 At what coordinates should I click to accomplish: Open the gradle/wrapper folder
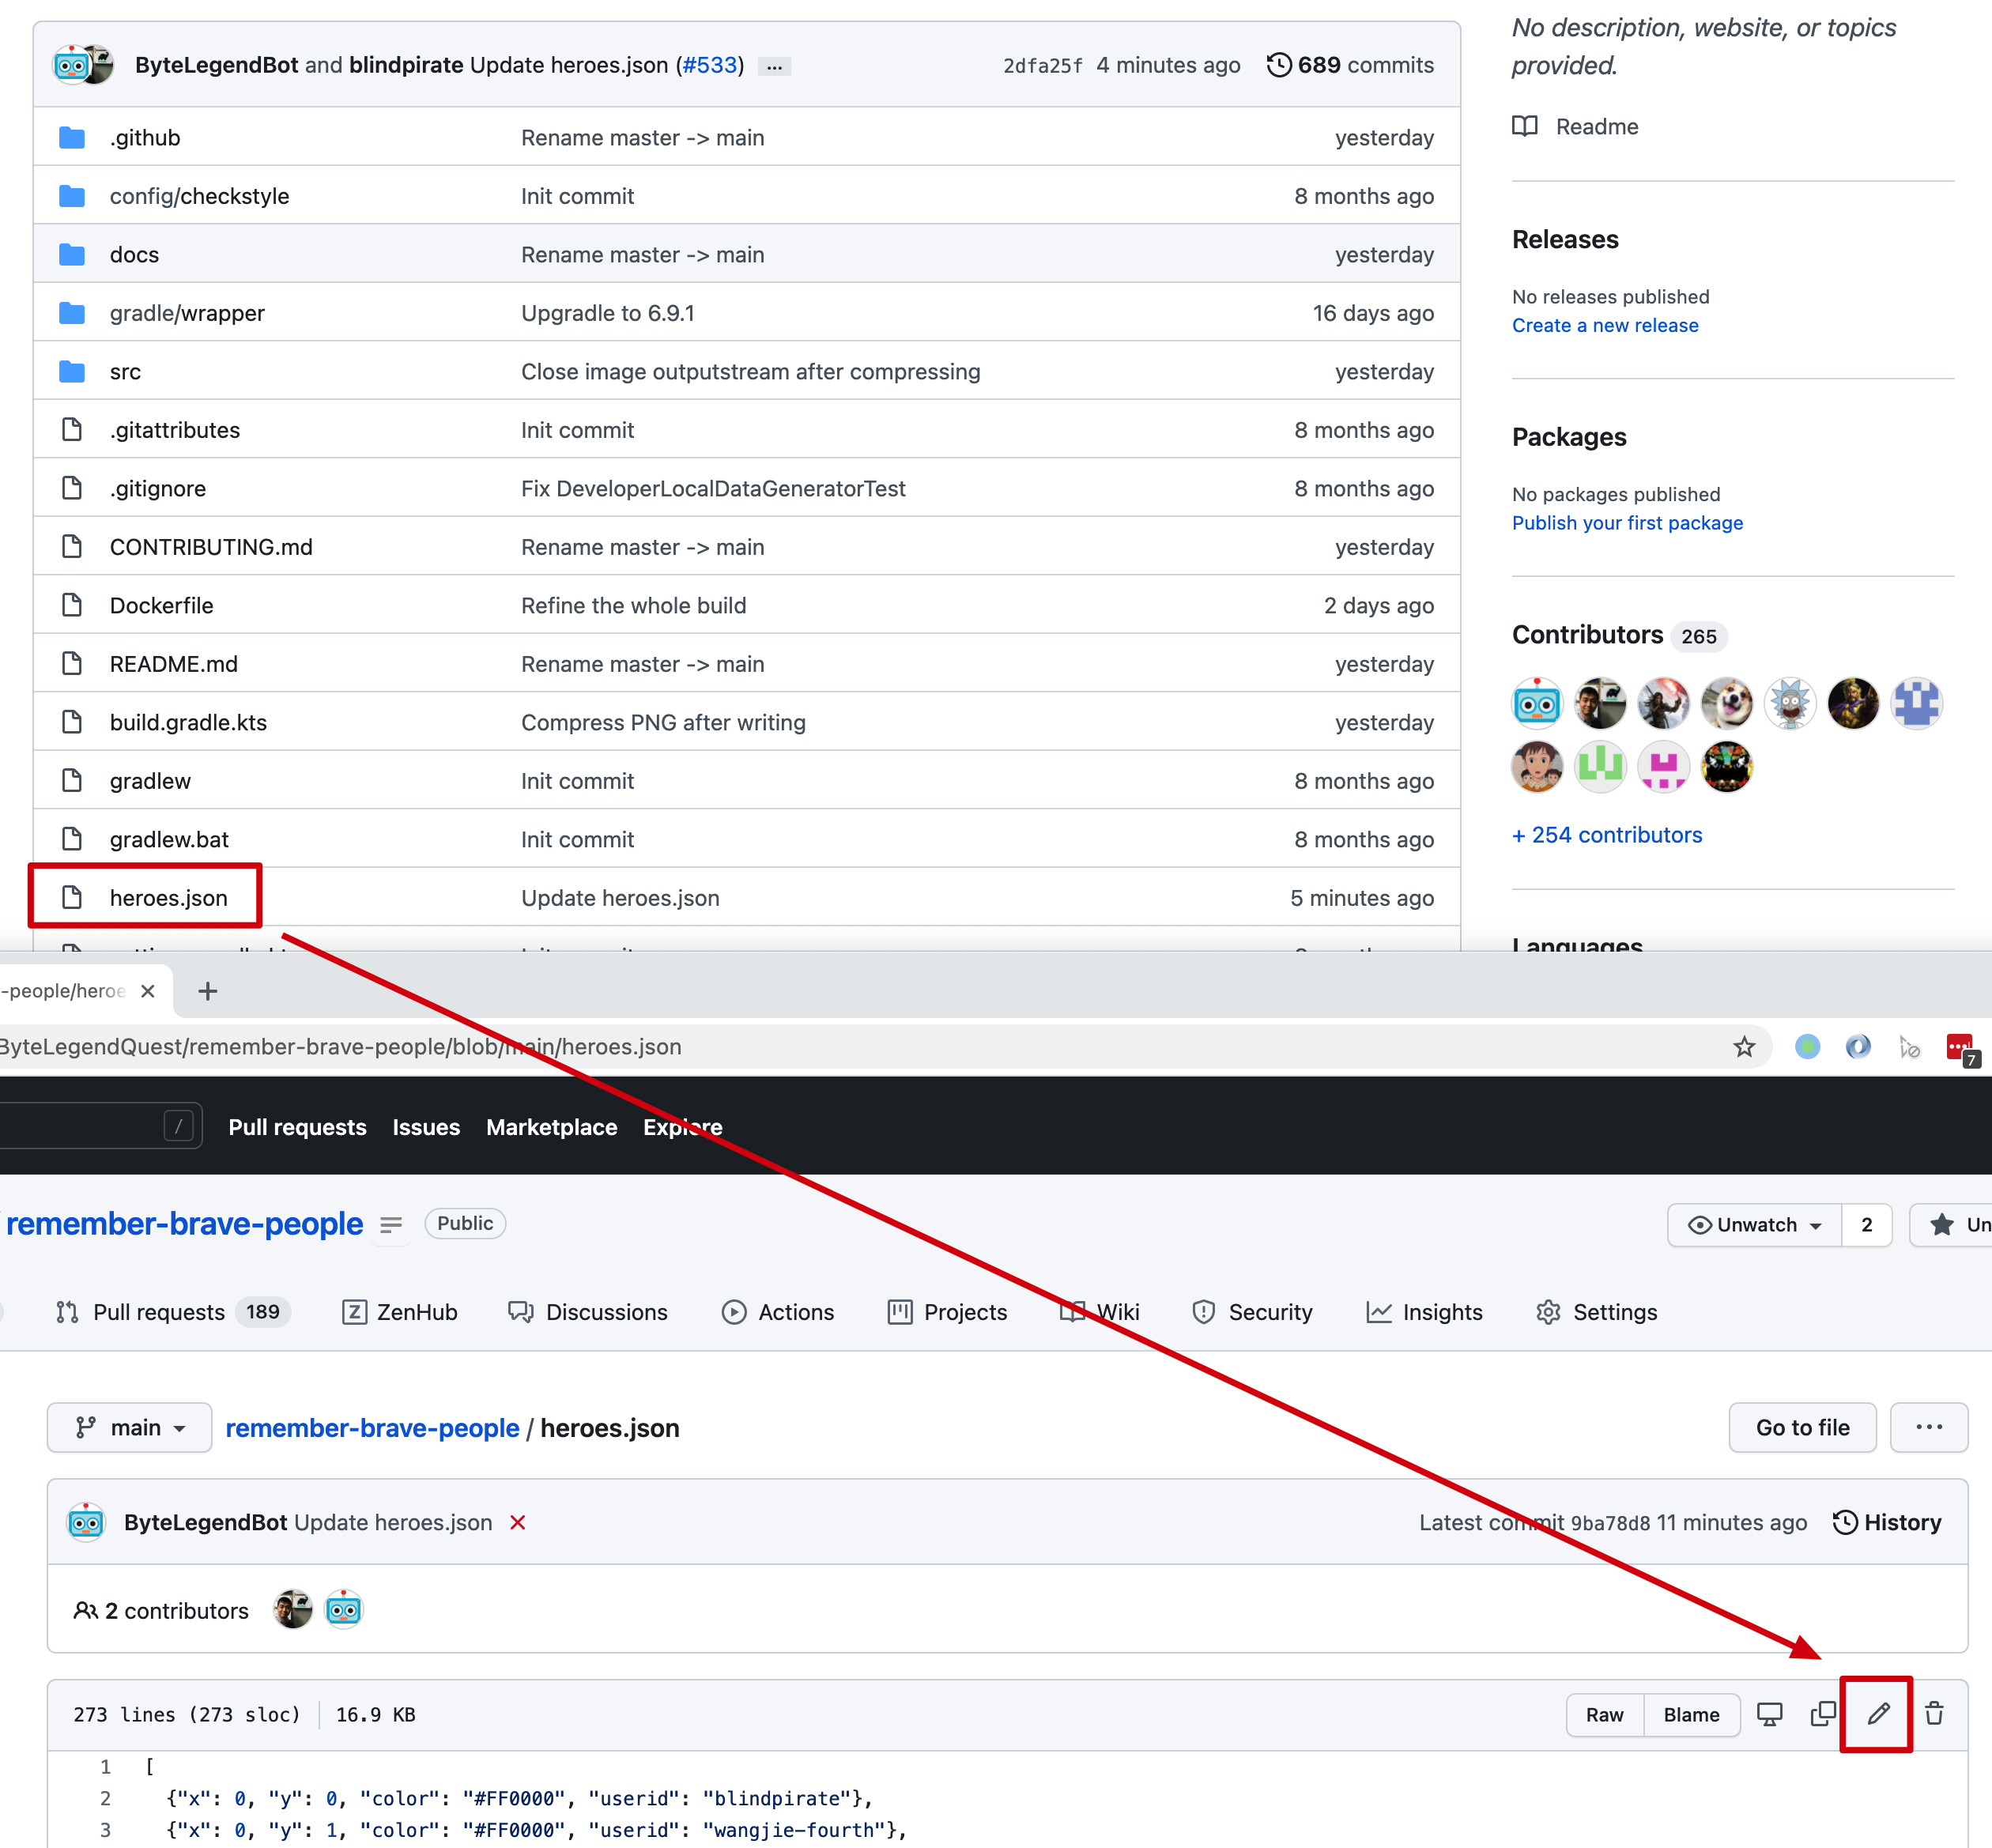pyautogui.click(x=187, y=313)
